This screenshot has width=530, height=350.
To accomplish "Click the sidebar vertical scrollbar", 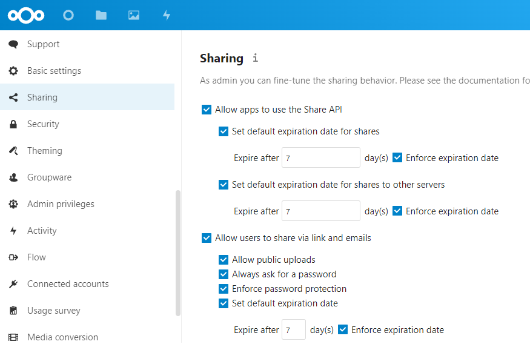I will pyautogui.click(x=178, y=253).
